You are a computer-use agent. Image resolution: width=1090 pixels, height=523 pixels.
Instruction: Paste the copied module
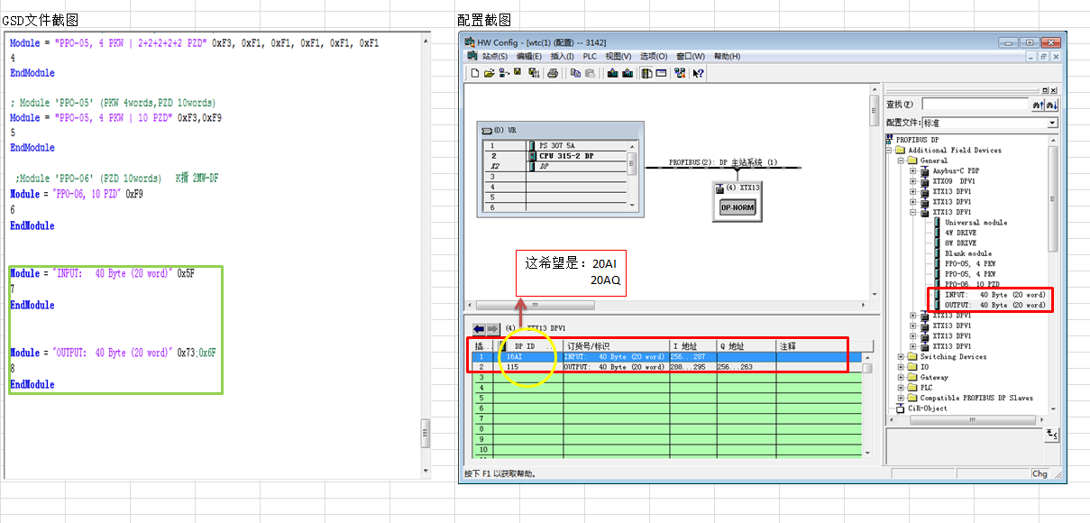591,73
